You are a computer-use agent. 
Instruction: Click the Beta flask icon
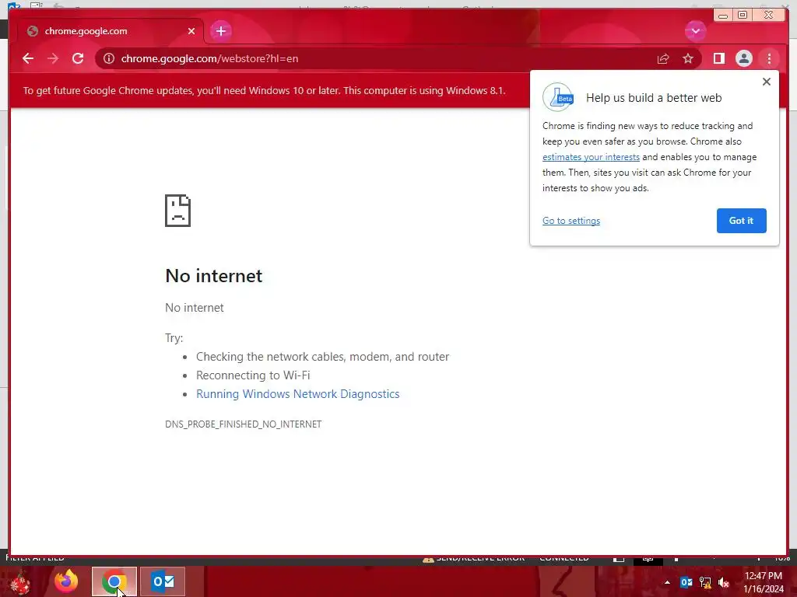[x=557, y=97]
